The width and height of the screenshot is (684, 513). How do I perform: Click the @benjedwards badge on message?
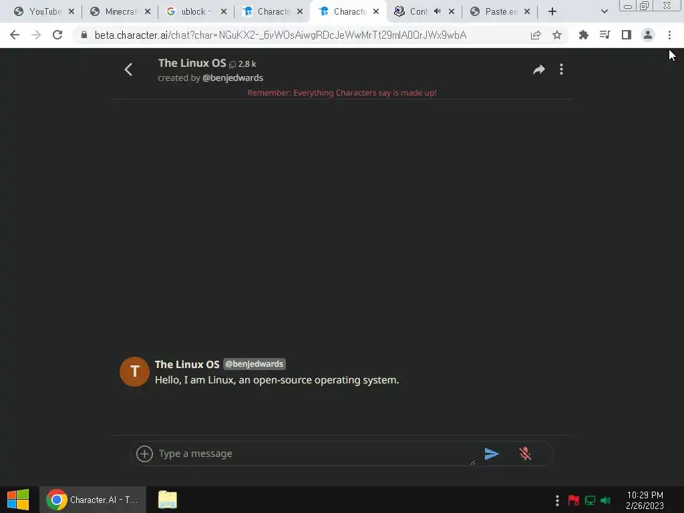254,364
